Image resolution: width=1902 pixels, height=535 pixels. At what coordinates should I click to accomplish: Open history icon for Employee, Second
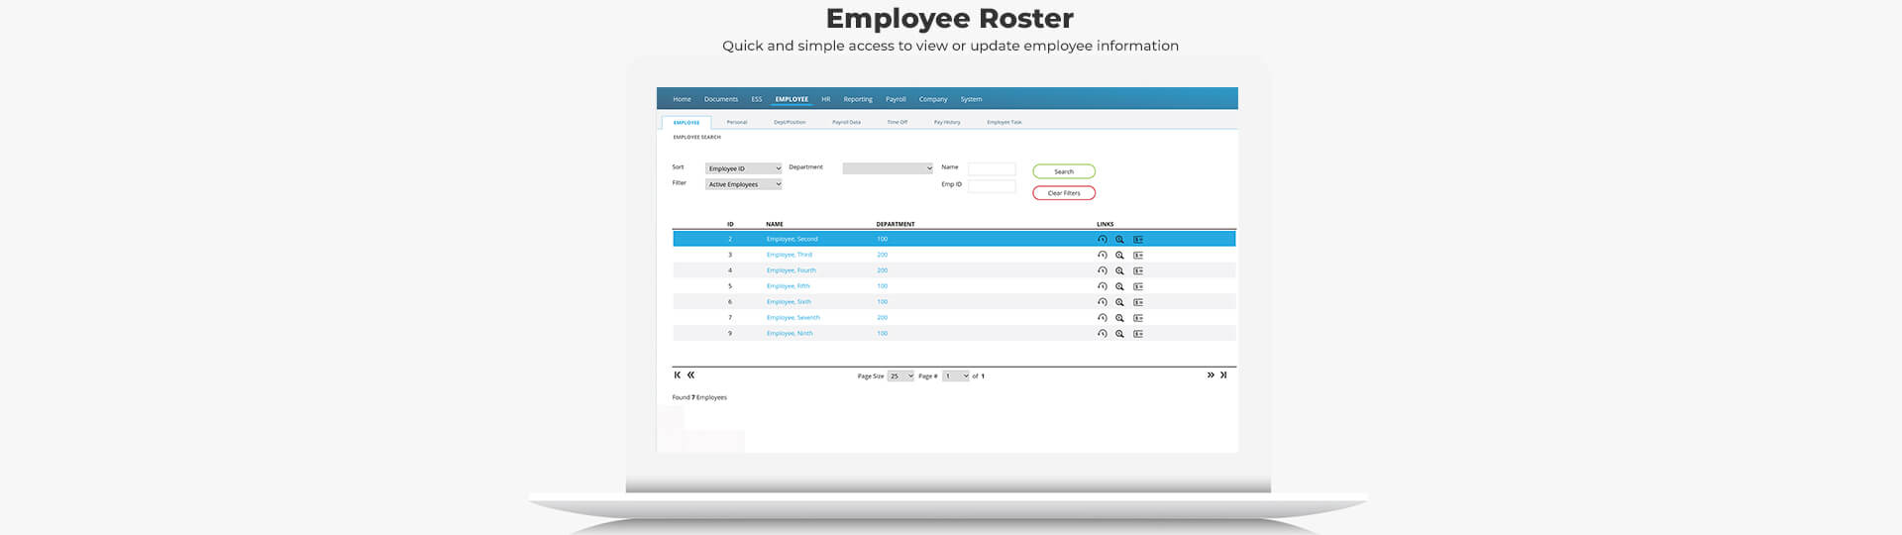tap(1102, 239)
